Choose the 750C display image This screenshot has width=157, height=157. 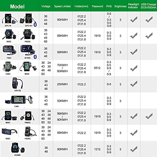(9, 50)
